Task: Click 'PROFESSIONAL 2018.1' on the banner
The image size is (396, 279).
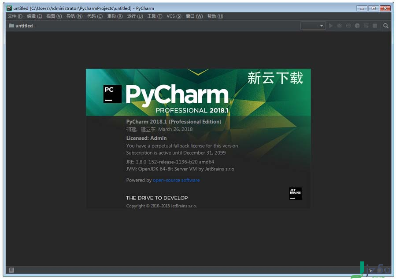Action: [x=192, y=110]
